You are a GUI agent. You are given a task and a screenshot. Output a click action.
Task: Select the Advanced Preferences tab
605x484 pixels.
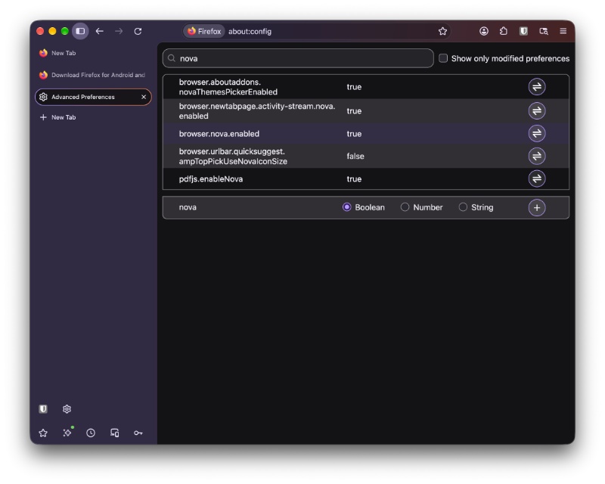[x=92, y=97]
